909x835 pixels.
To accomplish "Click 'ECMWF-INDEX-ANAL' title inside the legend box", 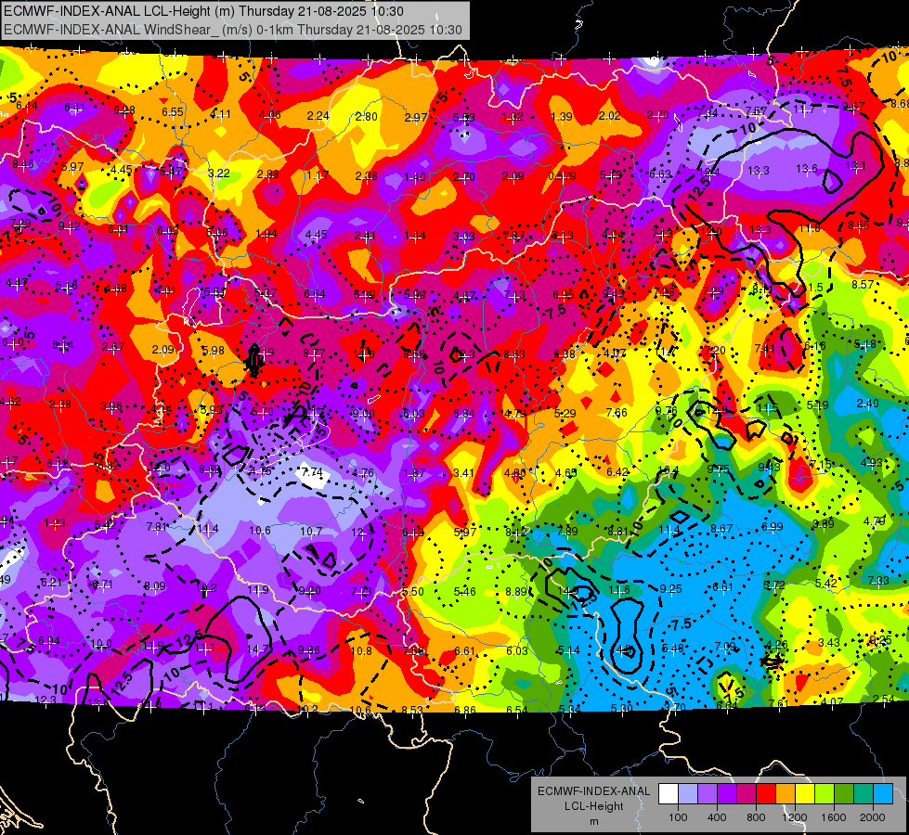I will coord(593,791).
